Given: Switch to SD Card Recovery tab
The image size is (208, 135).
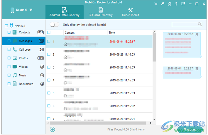Looking at the screenshot, I should click(101, 12).
